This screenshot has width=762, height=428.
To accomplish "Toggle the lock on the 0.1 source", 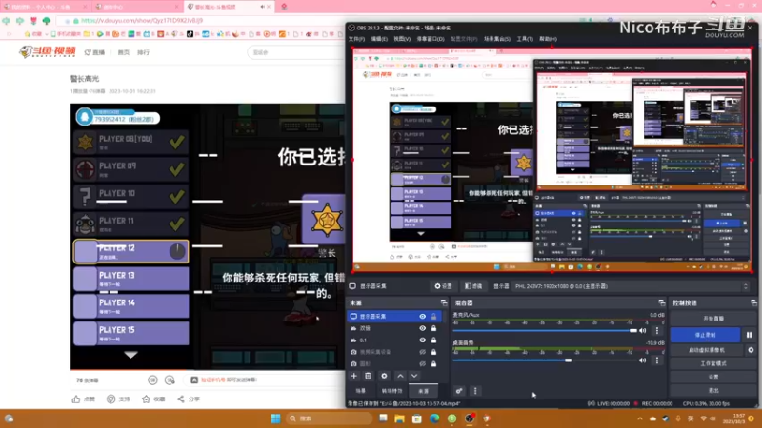I will [x=433, y=340].
